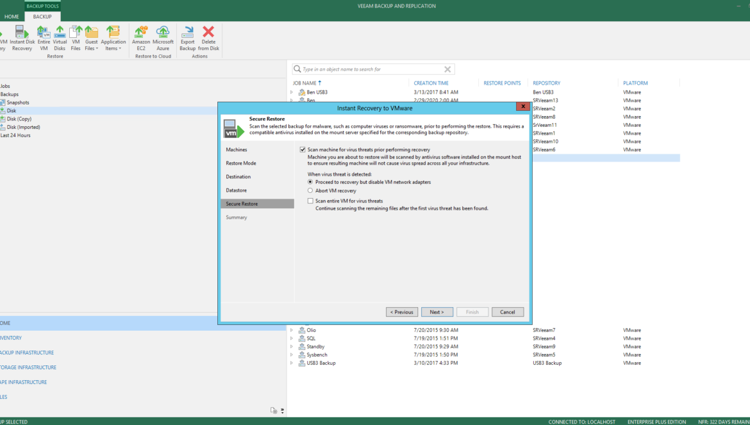Expand the Olio job row

[x=292, y=330]
